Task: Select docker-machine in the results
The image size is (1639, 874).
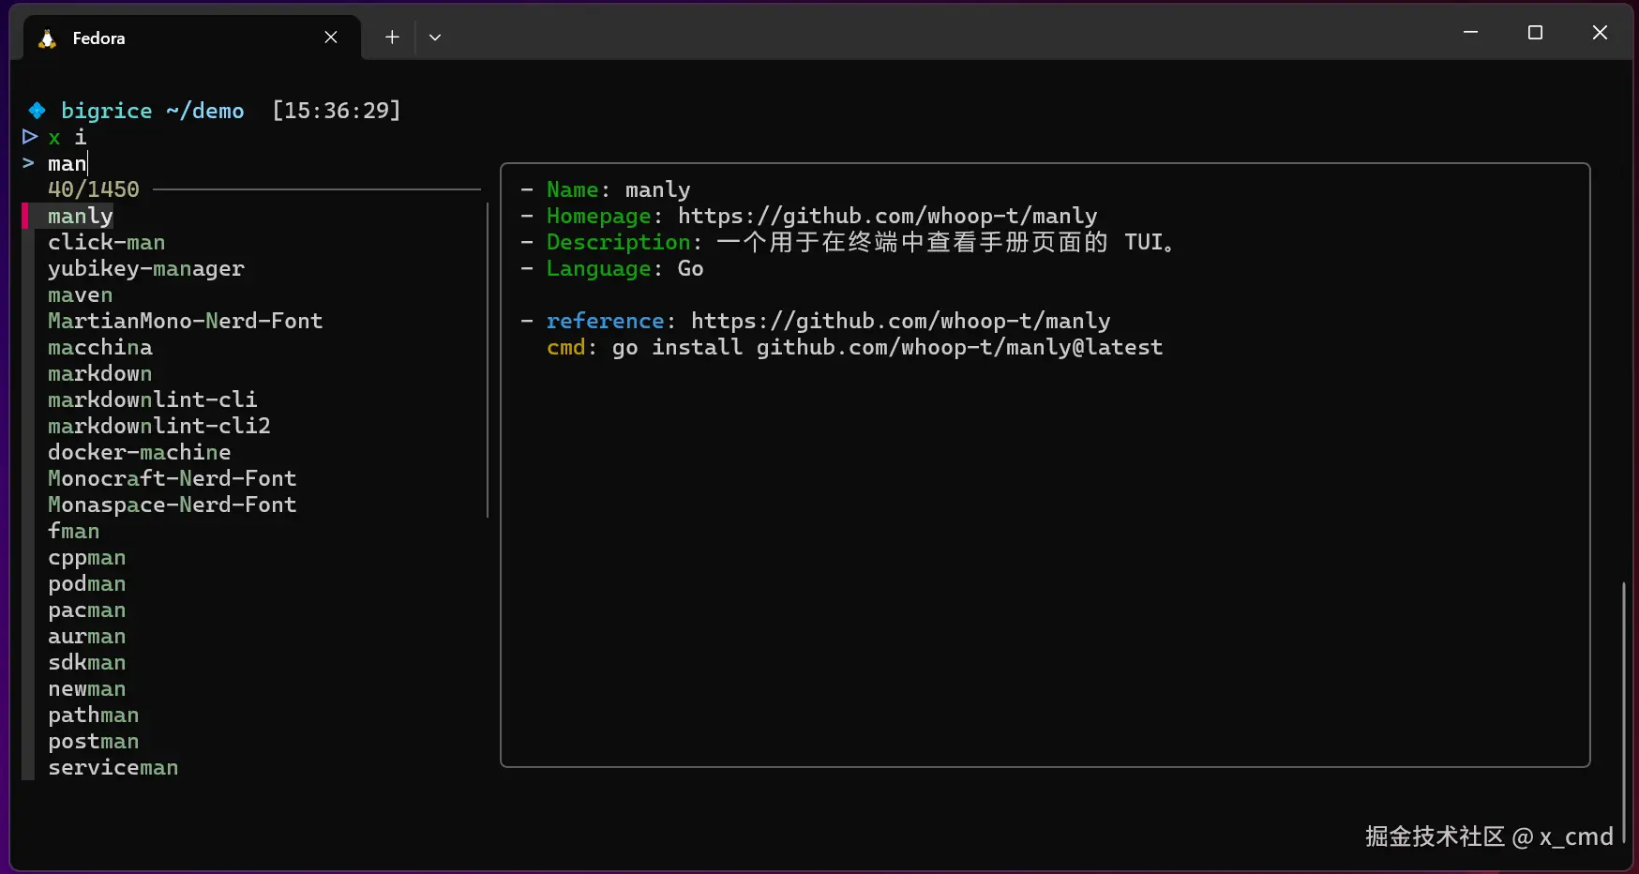Action: 139,453
